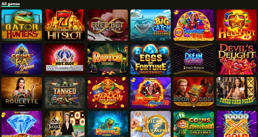Play 777 Platinum Crown Hot Slot
The height and width of the screenshot is (137, 258).
pyautogui.click(x=65, y=59)
